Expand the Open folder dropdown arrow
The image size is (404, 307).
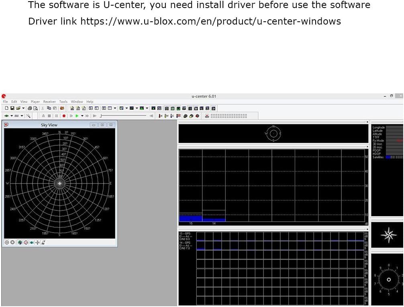[x=23, y=108]
